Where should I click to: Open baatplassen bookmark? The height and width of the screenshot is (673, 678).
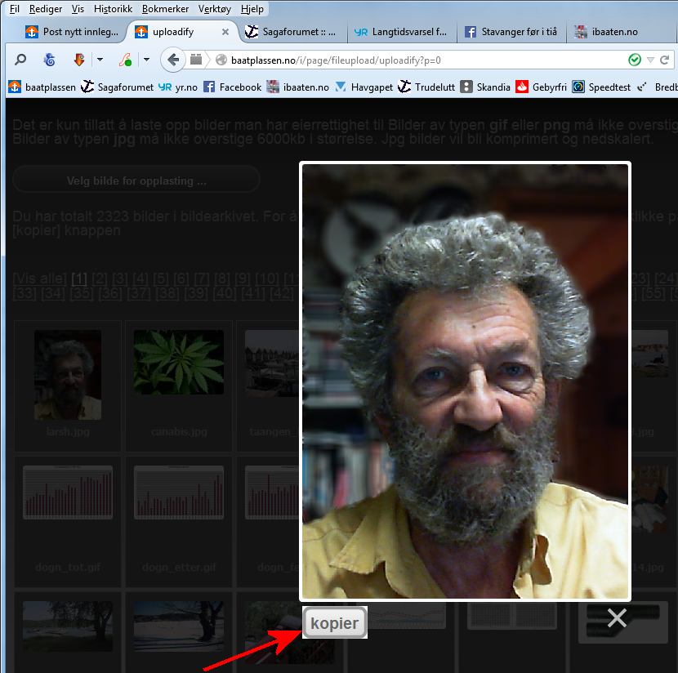tap(42, 87)
